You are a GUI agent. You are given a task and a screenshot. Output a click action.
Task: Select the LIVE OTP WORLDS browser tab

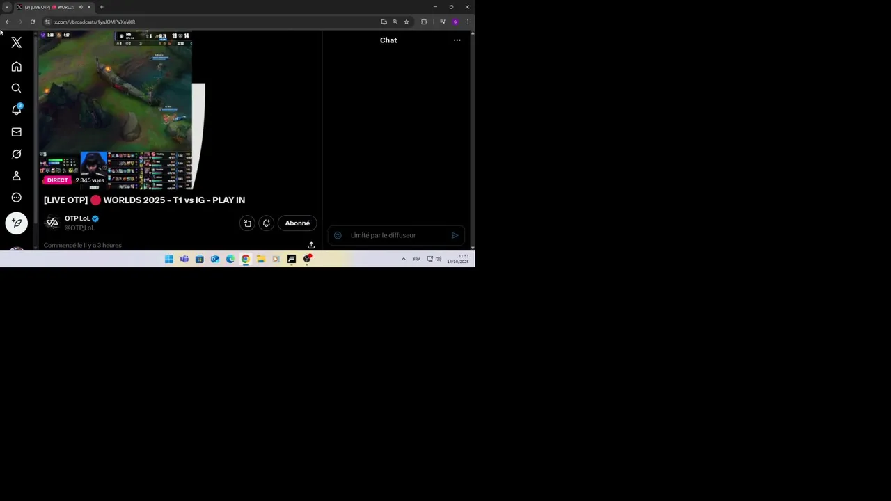coord(54,7)
